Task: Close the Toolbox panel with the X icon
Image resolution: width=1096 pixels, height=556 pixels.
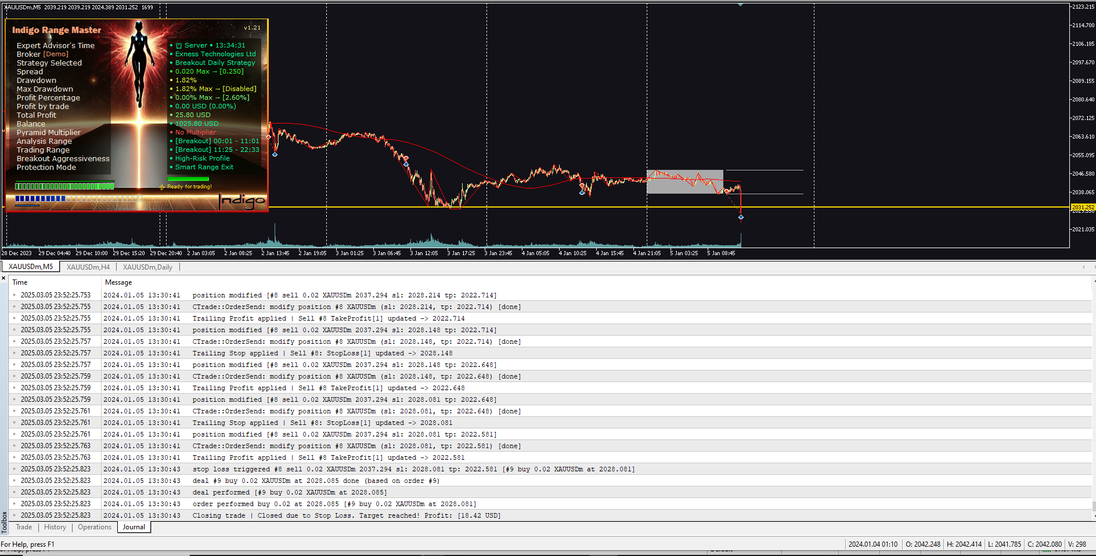Action: [3, 278]
